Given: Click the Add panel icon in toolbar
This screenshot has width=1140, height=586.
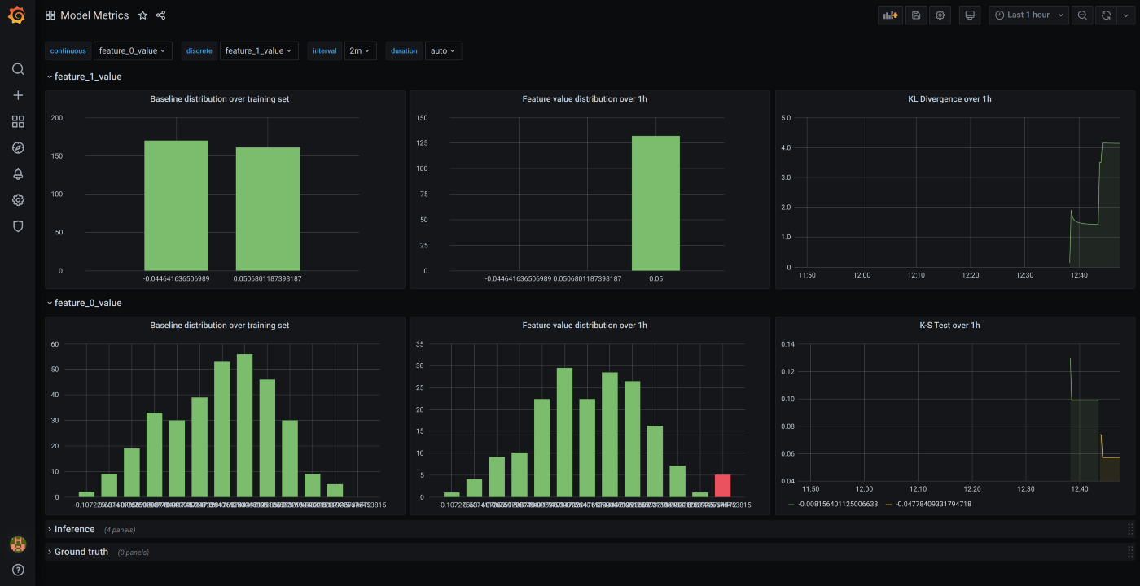Looking at the screenshot, I should pos(890,15).
